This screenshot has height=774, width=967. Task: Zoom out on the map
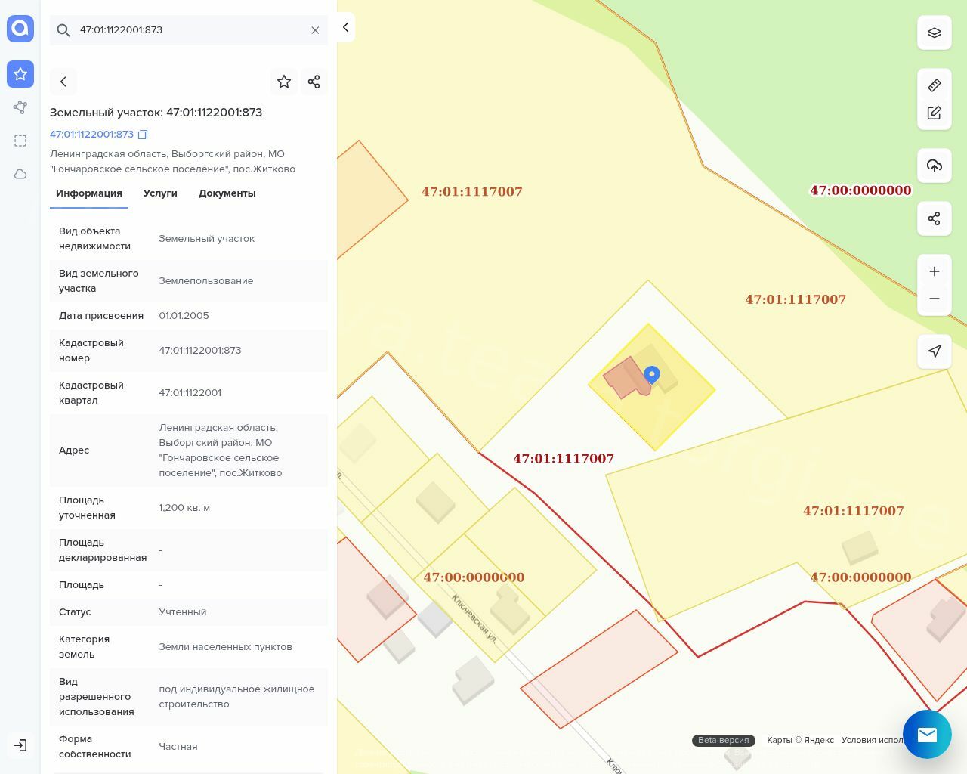coord(934,299)
